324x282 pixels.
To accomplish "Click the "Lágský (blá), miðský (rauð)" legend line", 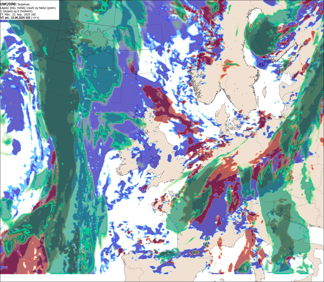I will click(x=28, y=8).
